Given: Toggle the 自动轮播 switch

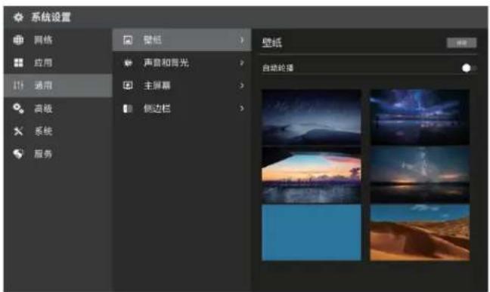Looking at the screenshot, I should (469, 68).
